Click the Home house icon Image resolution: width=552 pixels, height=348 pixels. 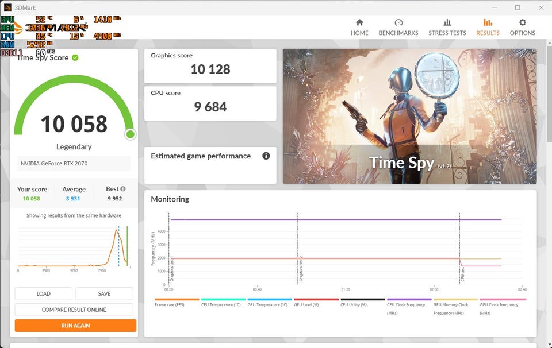click(x=359, y=22)
